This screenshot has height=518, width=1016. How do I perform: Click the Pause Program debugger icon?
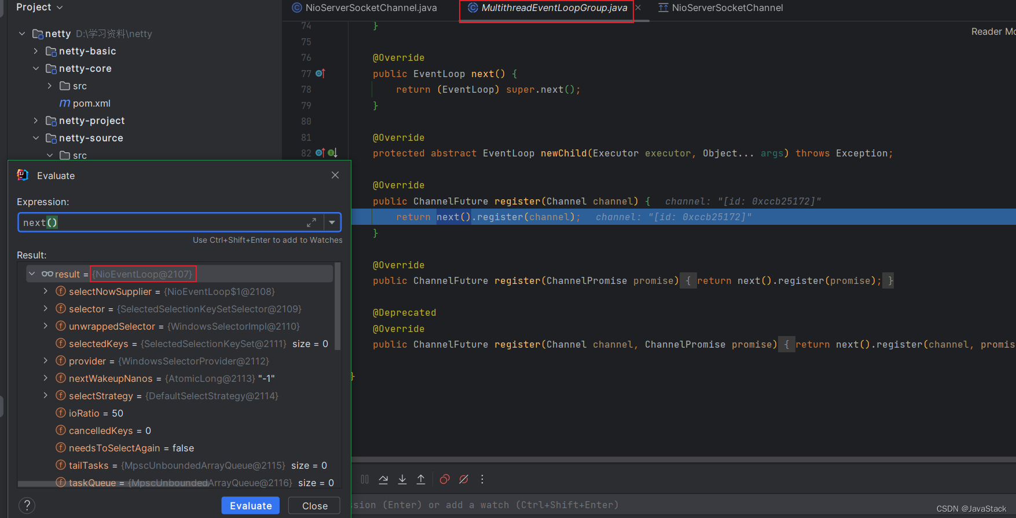tap(365, 479)
